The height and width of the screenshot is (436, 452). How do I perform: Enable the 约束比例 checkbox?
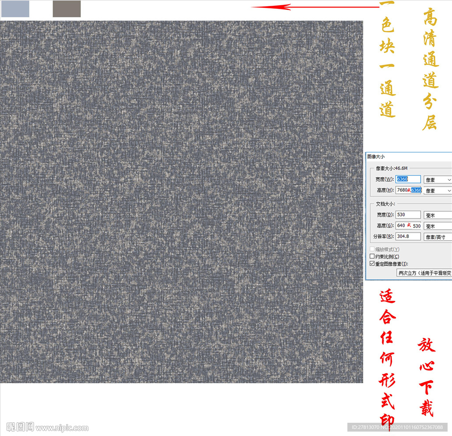[372, 256]
